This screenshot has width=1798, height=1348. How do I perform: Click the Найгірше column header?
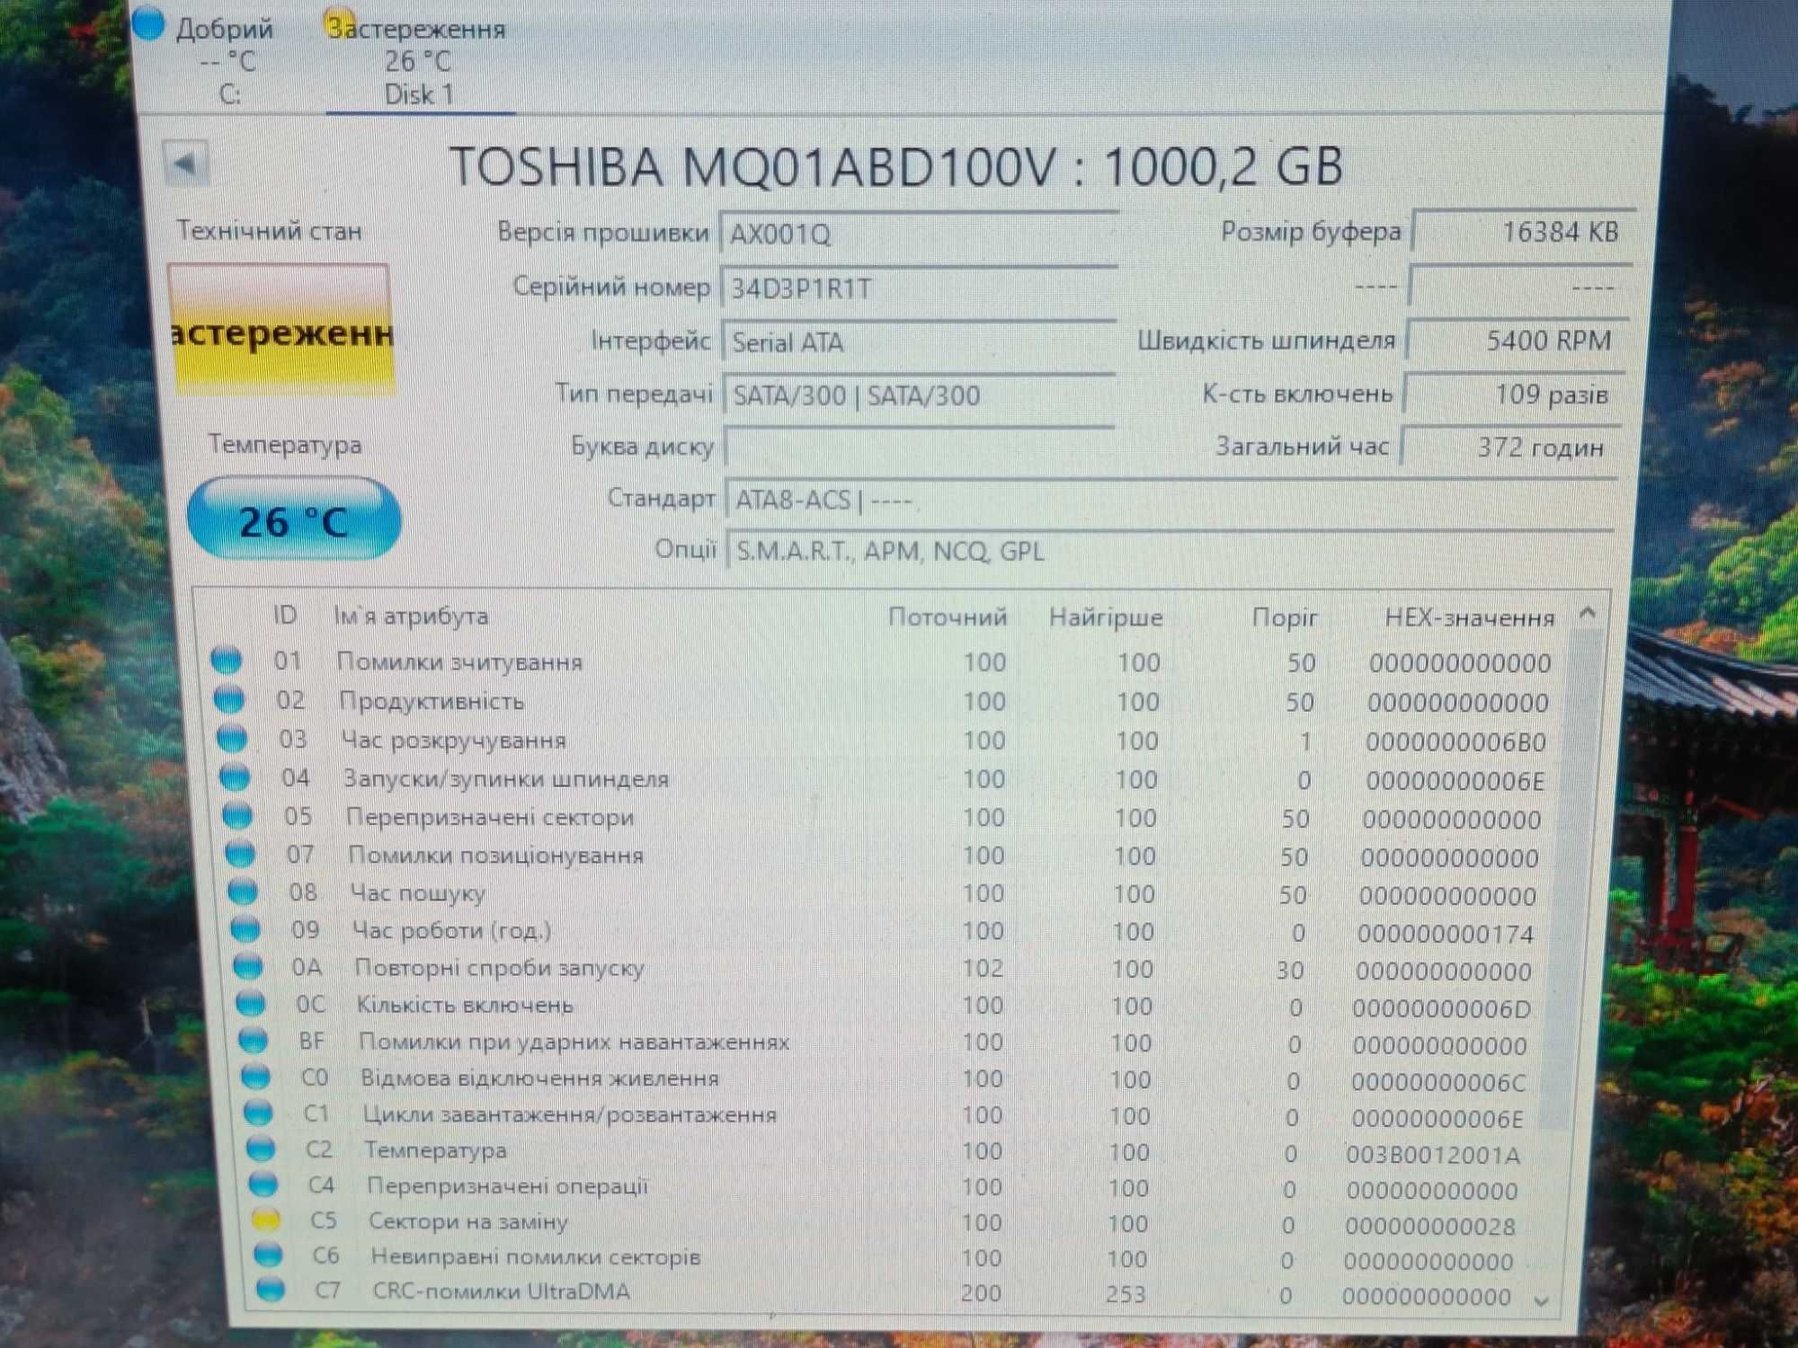[x=1106, y=618]
